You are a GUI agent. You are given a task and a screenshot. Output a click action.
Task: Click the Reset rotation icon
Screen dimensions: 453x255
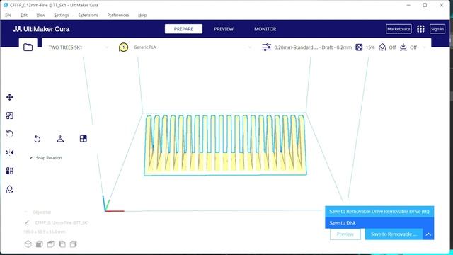tap(38, 139)
